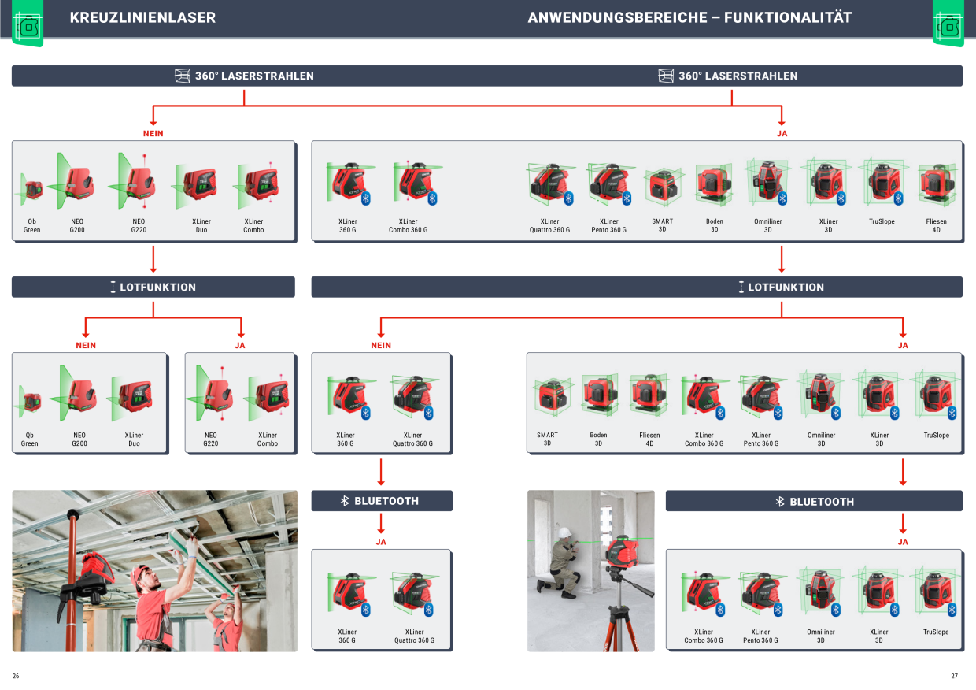Click the green laser logo after the FUNKTIONALITÄT heading
Viewport: 976px width, 690px height.
pyautogui.click(x=948, y=24)
